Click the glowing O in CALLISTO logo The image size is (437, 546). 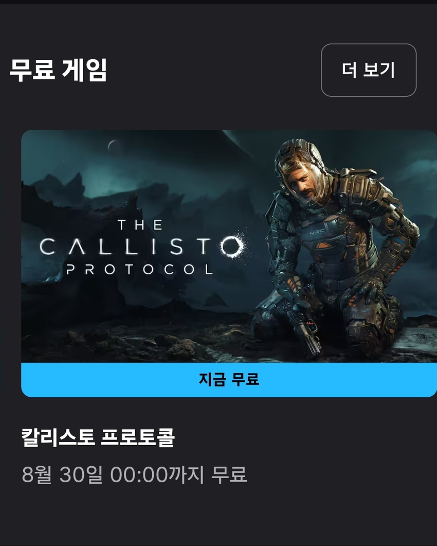pyautogui.click(x=232, y=246)
